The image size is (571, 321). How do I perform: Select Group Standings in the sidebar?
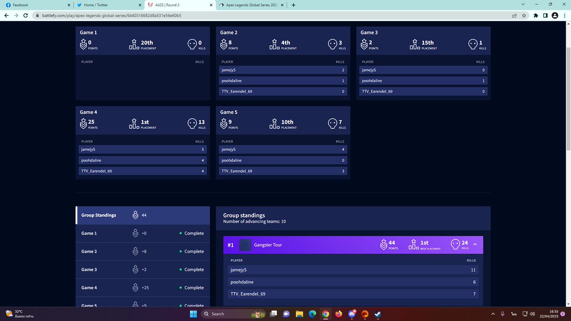coord(143,215)
